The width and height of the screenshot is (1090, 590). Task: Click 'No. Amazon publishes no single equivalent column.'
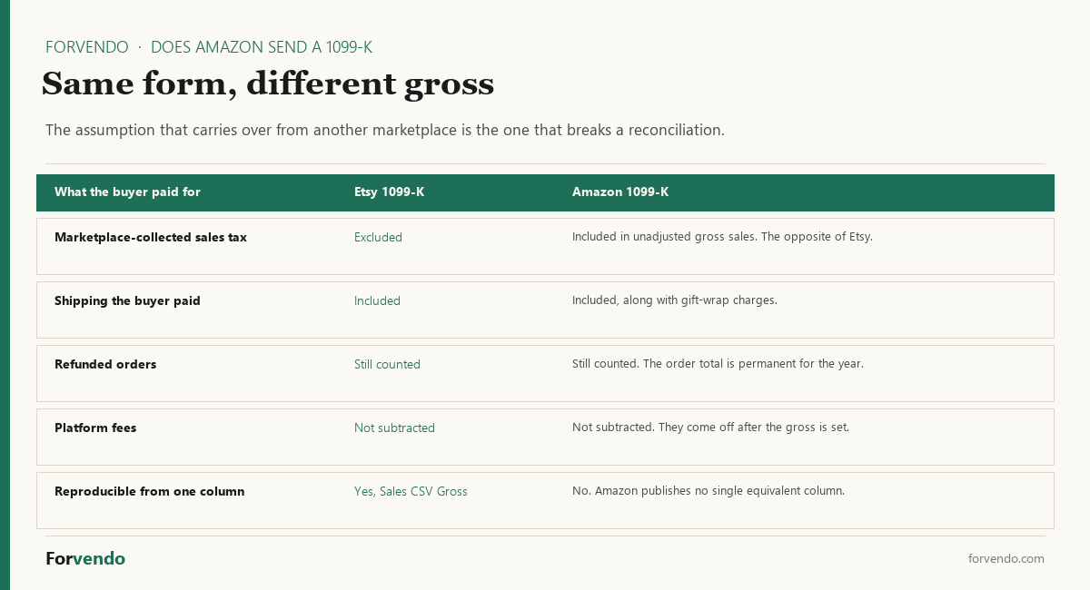point(708,491)
